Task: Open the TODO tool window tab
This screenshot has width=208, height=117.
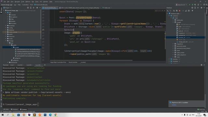Action: 6,109
